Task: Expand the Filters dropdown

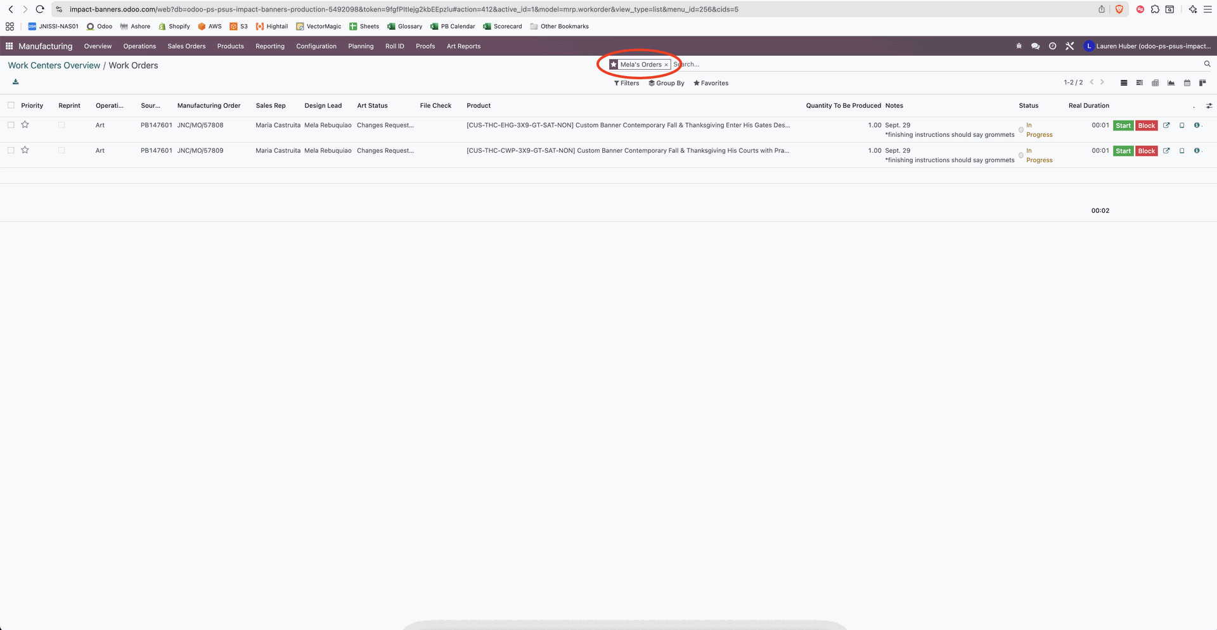Action: pos(626,83)
